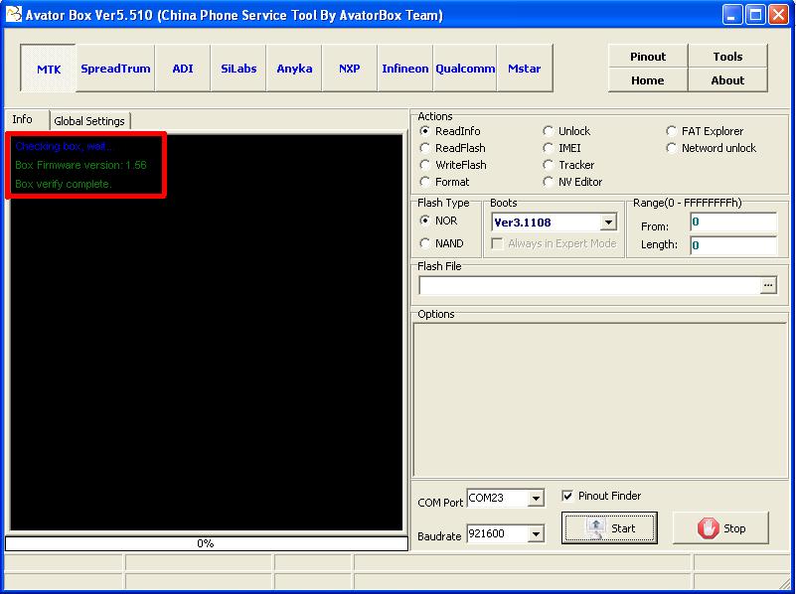Switch to the MTK platform tab
The image size is (796, 594).
[x=49, y=69]
